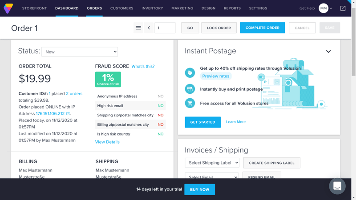
Task: Click the print postage icon
Action: pyautogui.click(x=190, y=89)
